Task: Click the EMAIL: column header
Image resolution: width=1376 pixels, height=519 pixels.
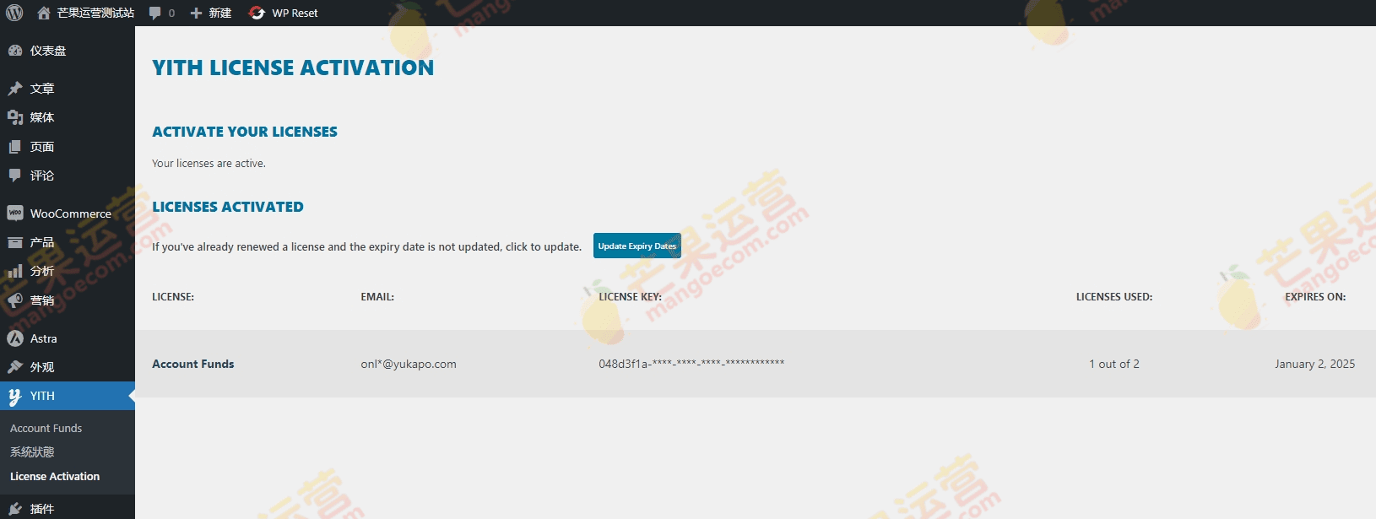Action: pos(377,297)
